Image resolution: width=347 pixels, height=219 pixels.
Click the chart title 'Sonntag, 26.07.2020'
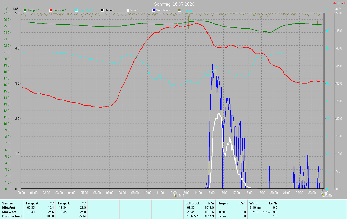tap(174, 4)
